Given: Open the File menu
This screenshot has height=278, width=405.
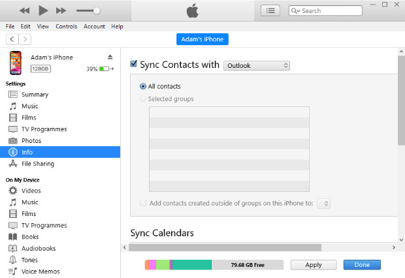Looking at the screenshot, I should pos(10,26).
